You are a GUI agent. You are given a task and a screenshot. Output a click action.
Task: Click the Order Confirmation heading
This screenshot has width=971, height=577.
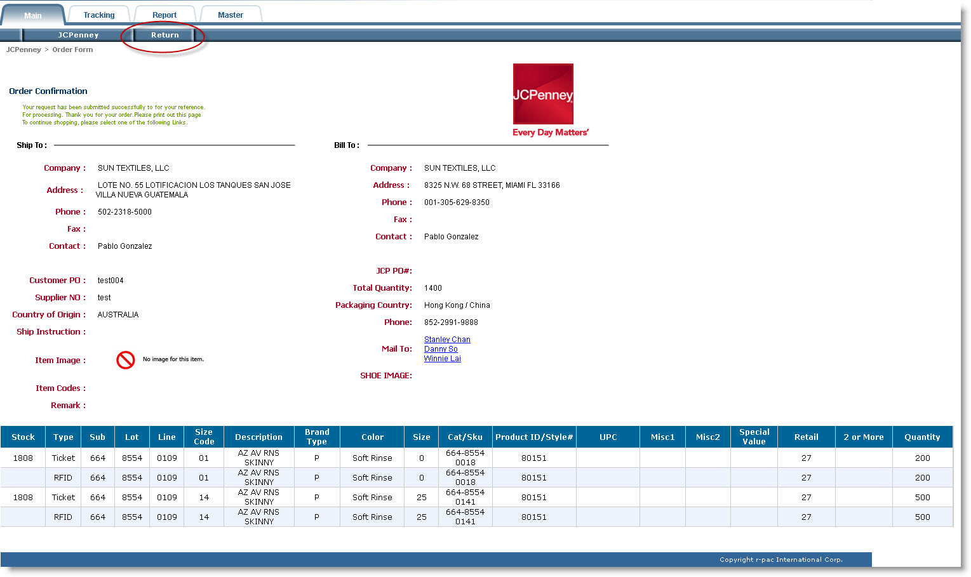48,91
